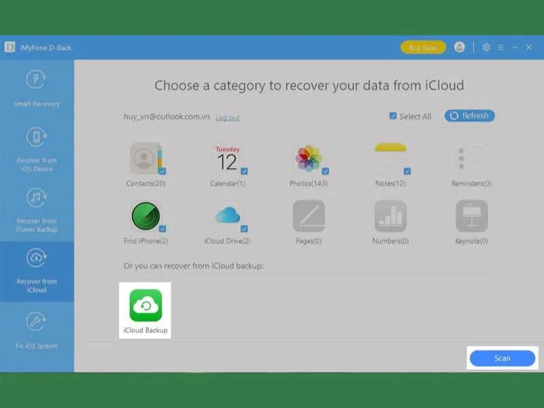Open settings gear in title bar

486,47
